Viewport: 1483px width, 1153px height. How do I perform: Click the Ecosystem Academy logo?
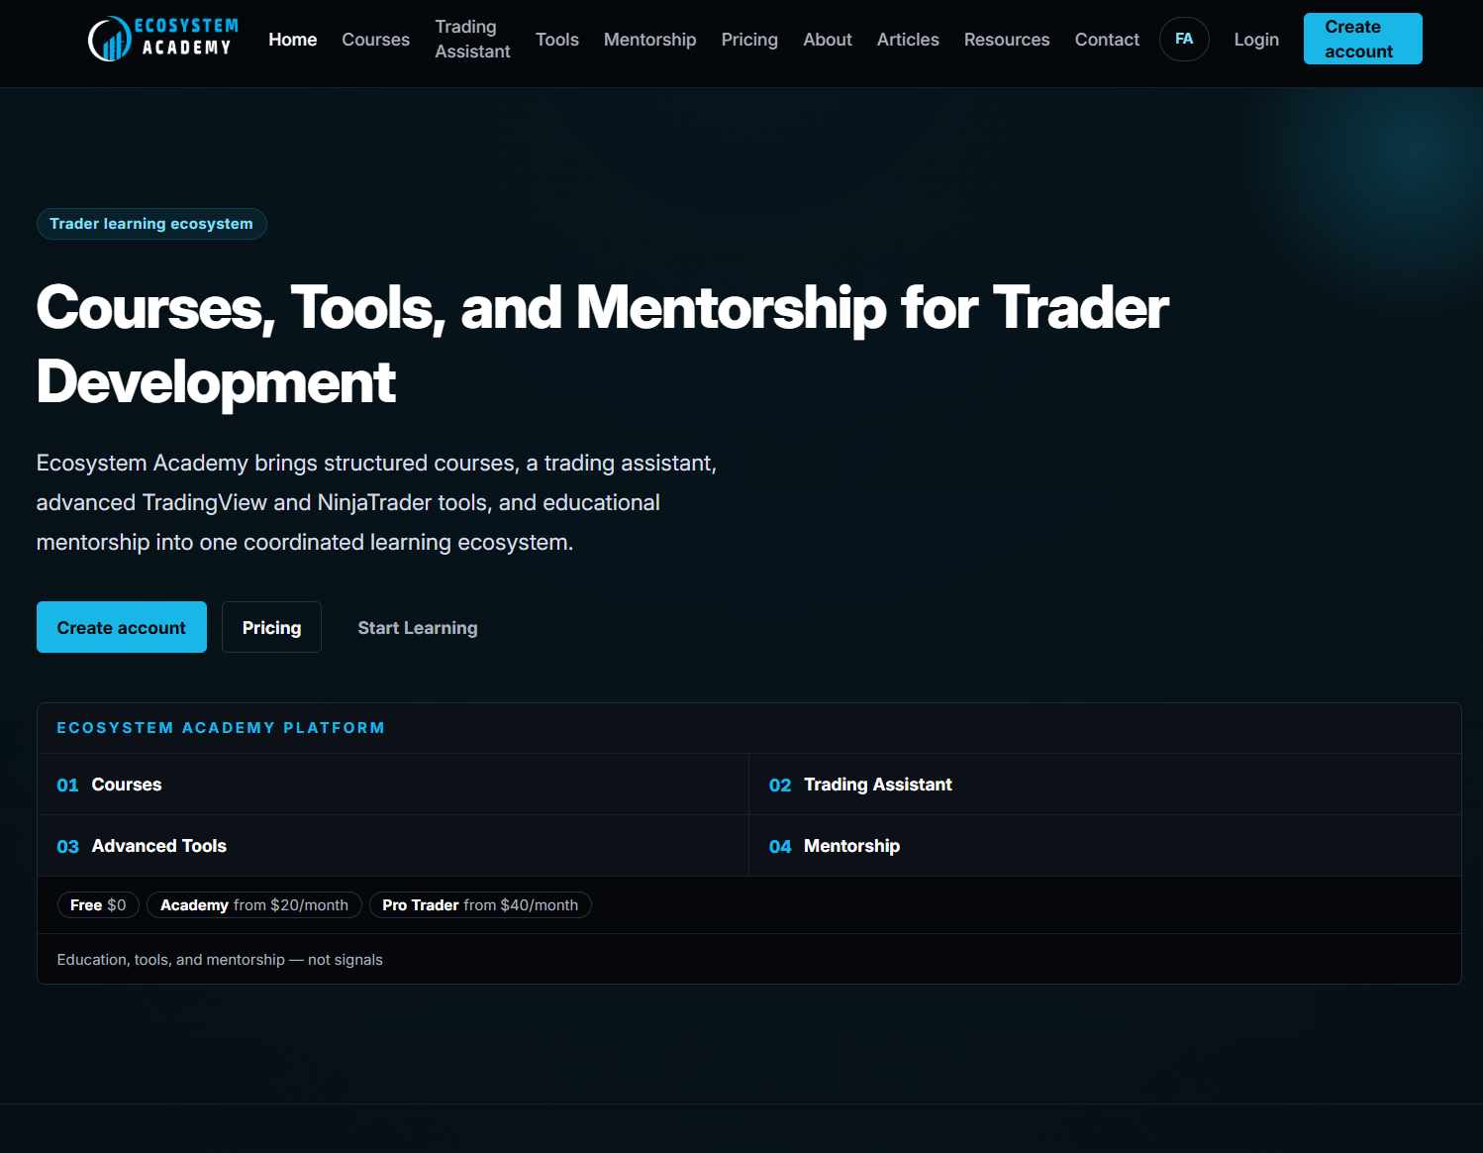coord(163,39)
